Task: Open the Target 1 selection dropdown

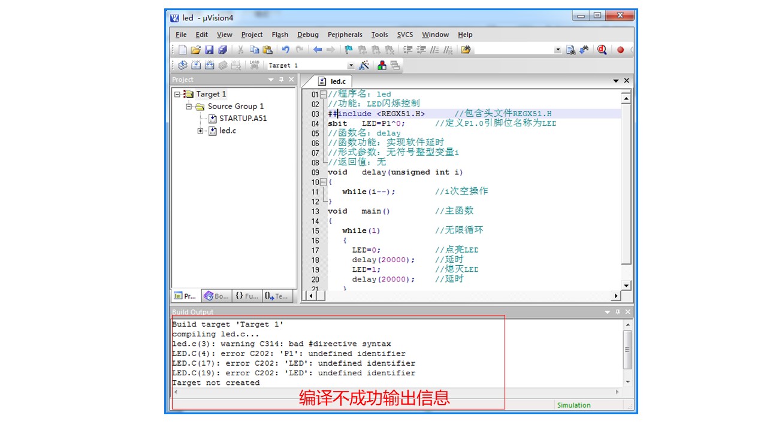Action: (351, 65)
